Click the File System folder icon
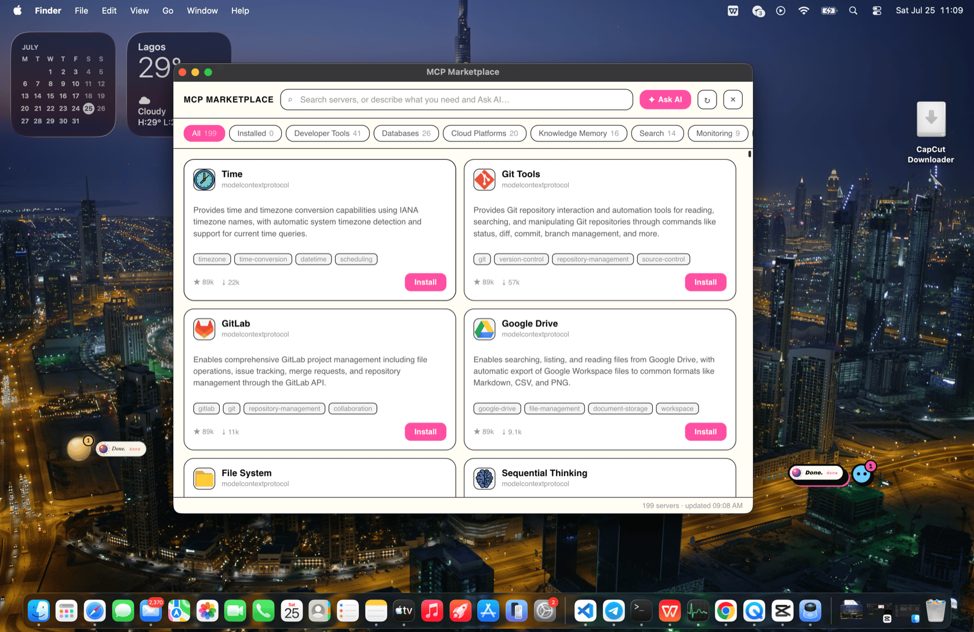Screen dimensions: 974x632 [204, 478]
